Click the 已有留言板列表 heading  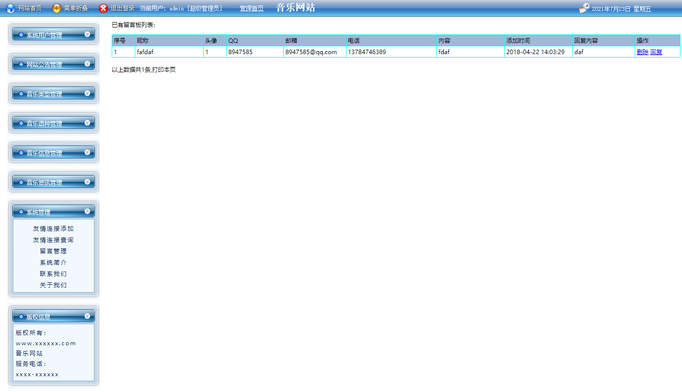tap(134, 25)
